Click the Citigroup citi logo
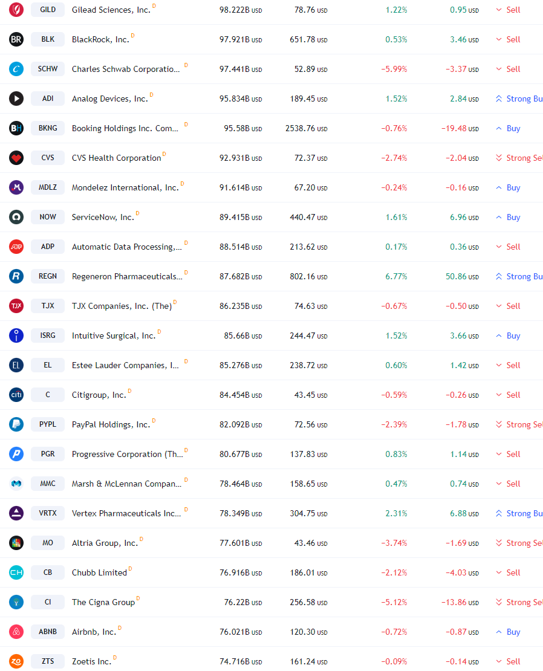 pyautogui.click(x=16, y=395)
